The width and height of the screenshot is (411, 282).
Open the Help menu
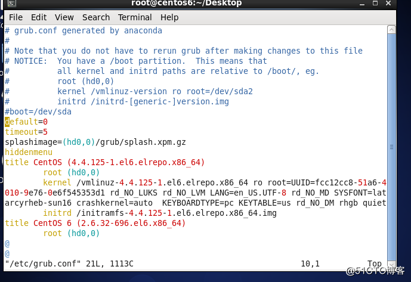(x=169, y=17)
